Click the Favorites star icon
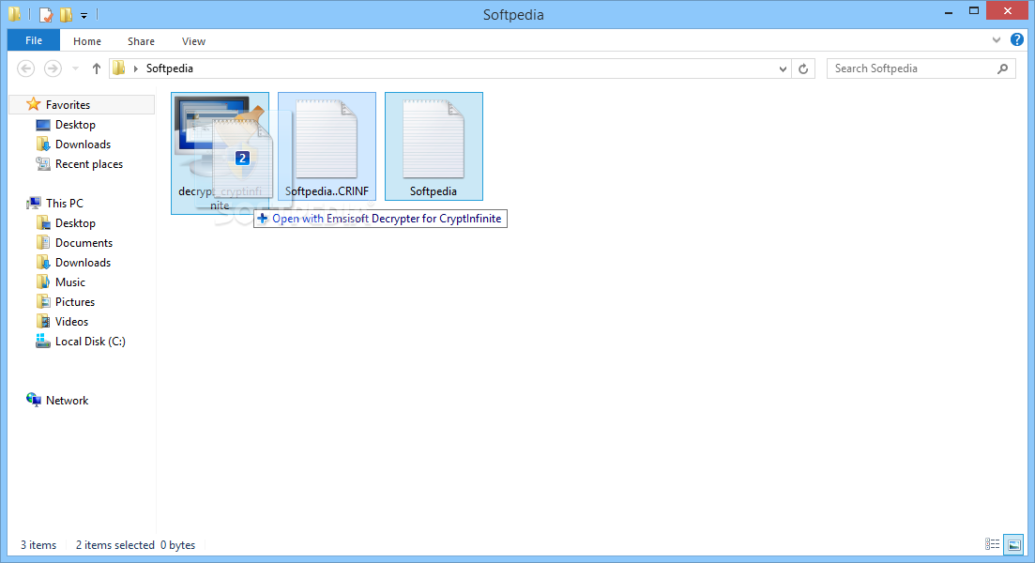This screenshot has height=563, width=1035. coord(33,104)
